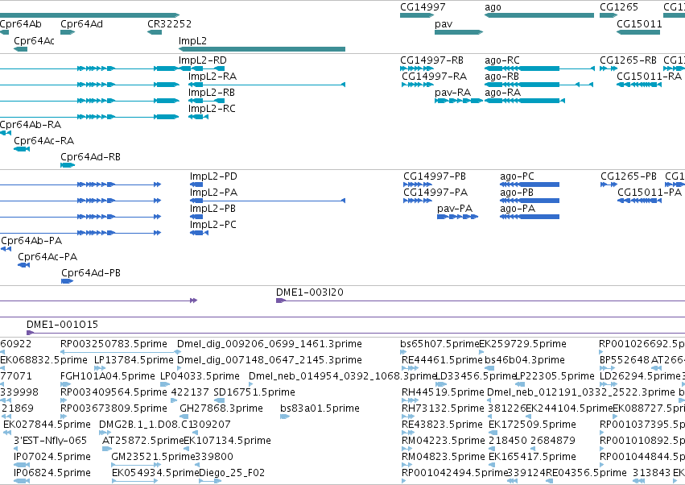685x485 pixels.
Task: Select EST RM04223.5prime
Action: click(x=444, y=441)
